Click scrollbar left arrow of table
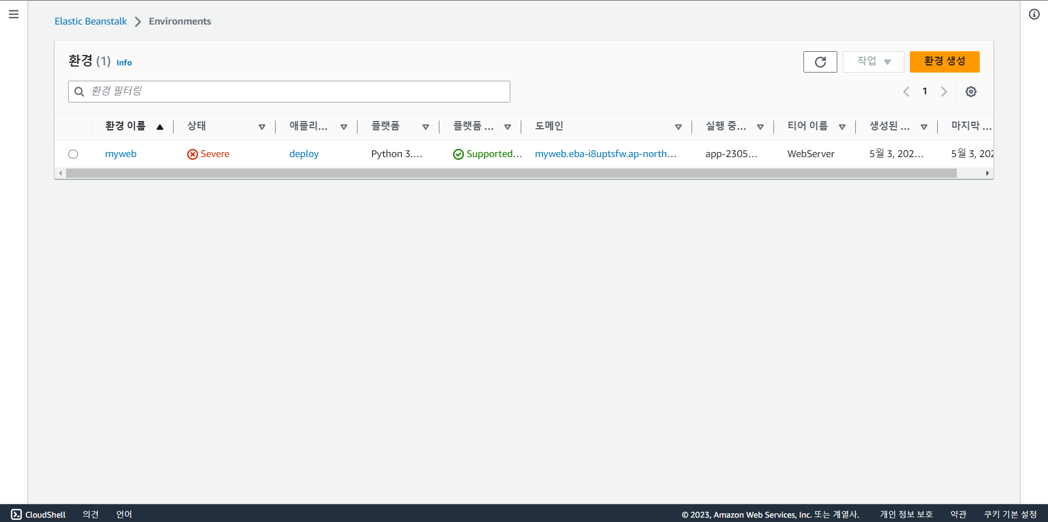This screenshot has height=522, width=1048. pos(61,173)
